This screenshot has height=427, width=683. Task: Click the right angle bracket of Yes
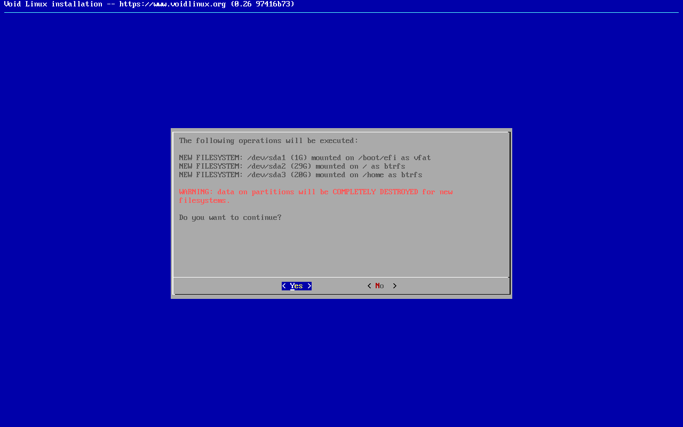click(x=309, y=286)
